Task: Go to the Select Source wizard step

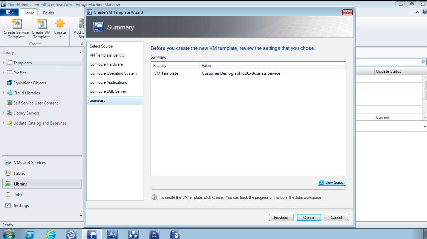Action: pos(115,46)
